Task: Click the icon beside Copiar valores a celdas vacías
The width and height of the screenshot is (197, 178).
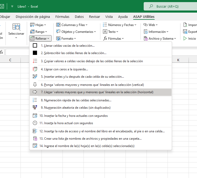Action: (x=35, y=61)
